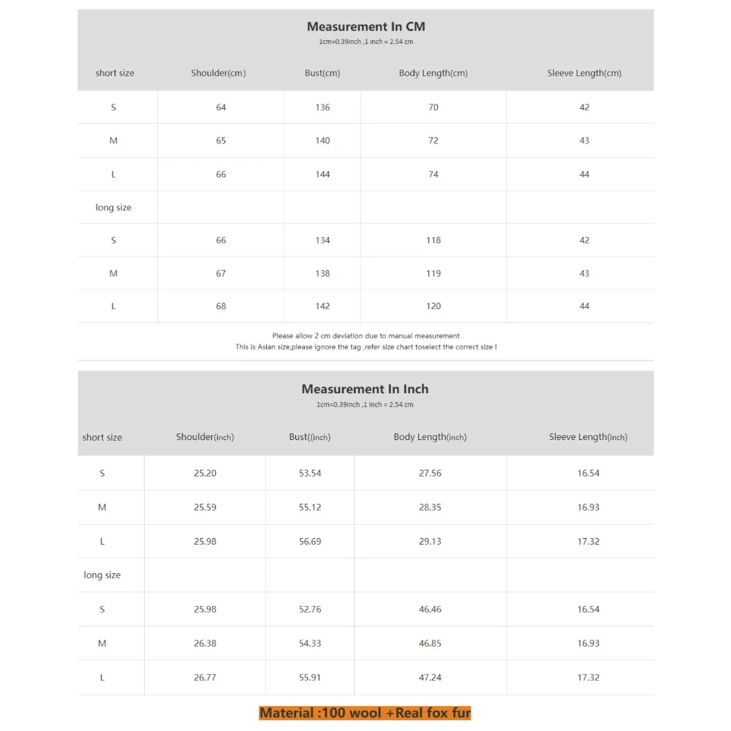
Task: Select the cell showing bust 136
Action: click(x=322, y=107)
